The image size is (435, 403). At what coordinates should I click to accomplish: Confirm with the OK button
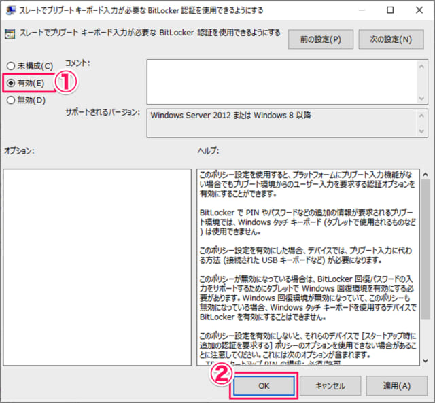point(264,386)
